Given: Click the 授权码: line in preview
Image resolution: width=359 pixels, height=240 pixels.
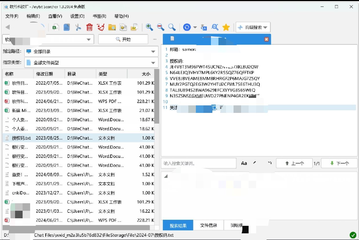Looking at the screenshot, I should [176, 61].
